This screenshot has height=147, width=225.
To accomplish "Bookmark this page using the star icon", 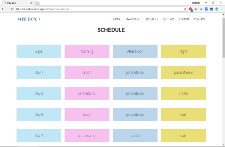I will (x=185, y=9).
